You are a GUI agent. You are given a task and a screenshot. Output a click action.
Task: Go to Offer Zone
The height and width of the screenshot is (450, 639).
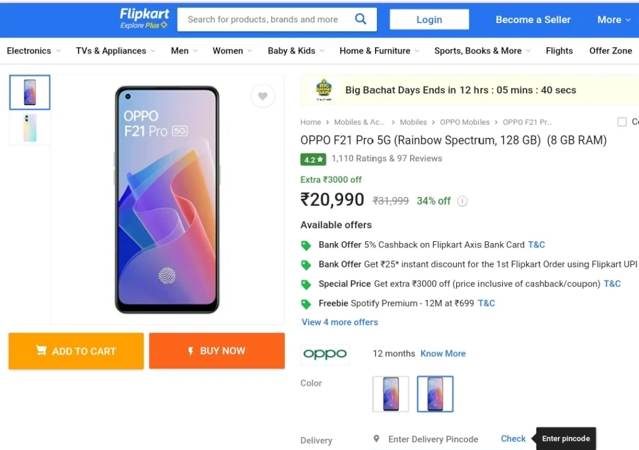[x=610, y=51]
